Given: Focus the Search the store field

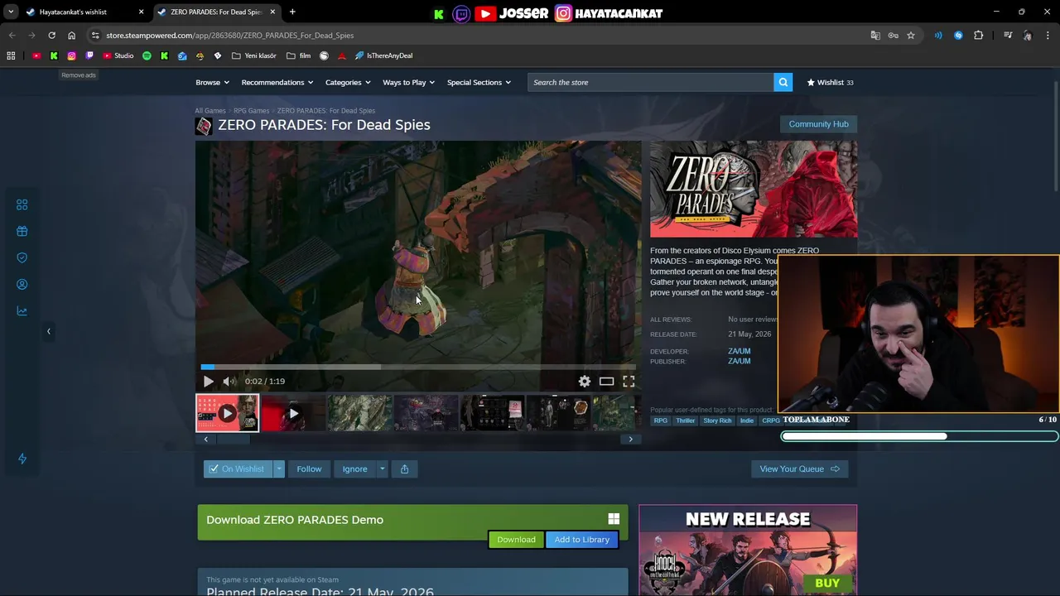Looking at the screenshot, I should [650, 82].
